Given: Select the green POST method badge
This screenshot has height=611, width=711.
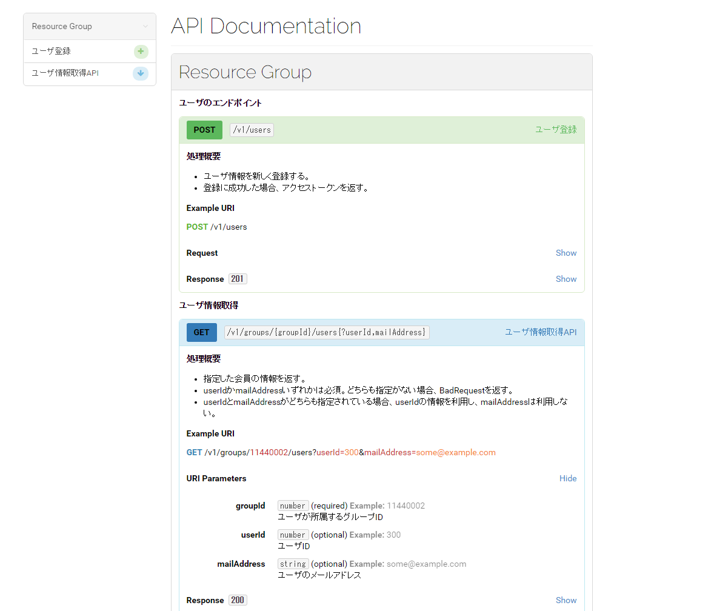Looking at the screenshot, I should point(204,130).
